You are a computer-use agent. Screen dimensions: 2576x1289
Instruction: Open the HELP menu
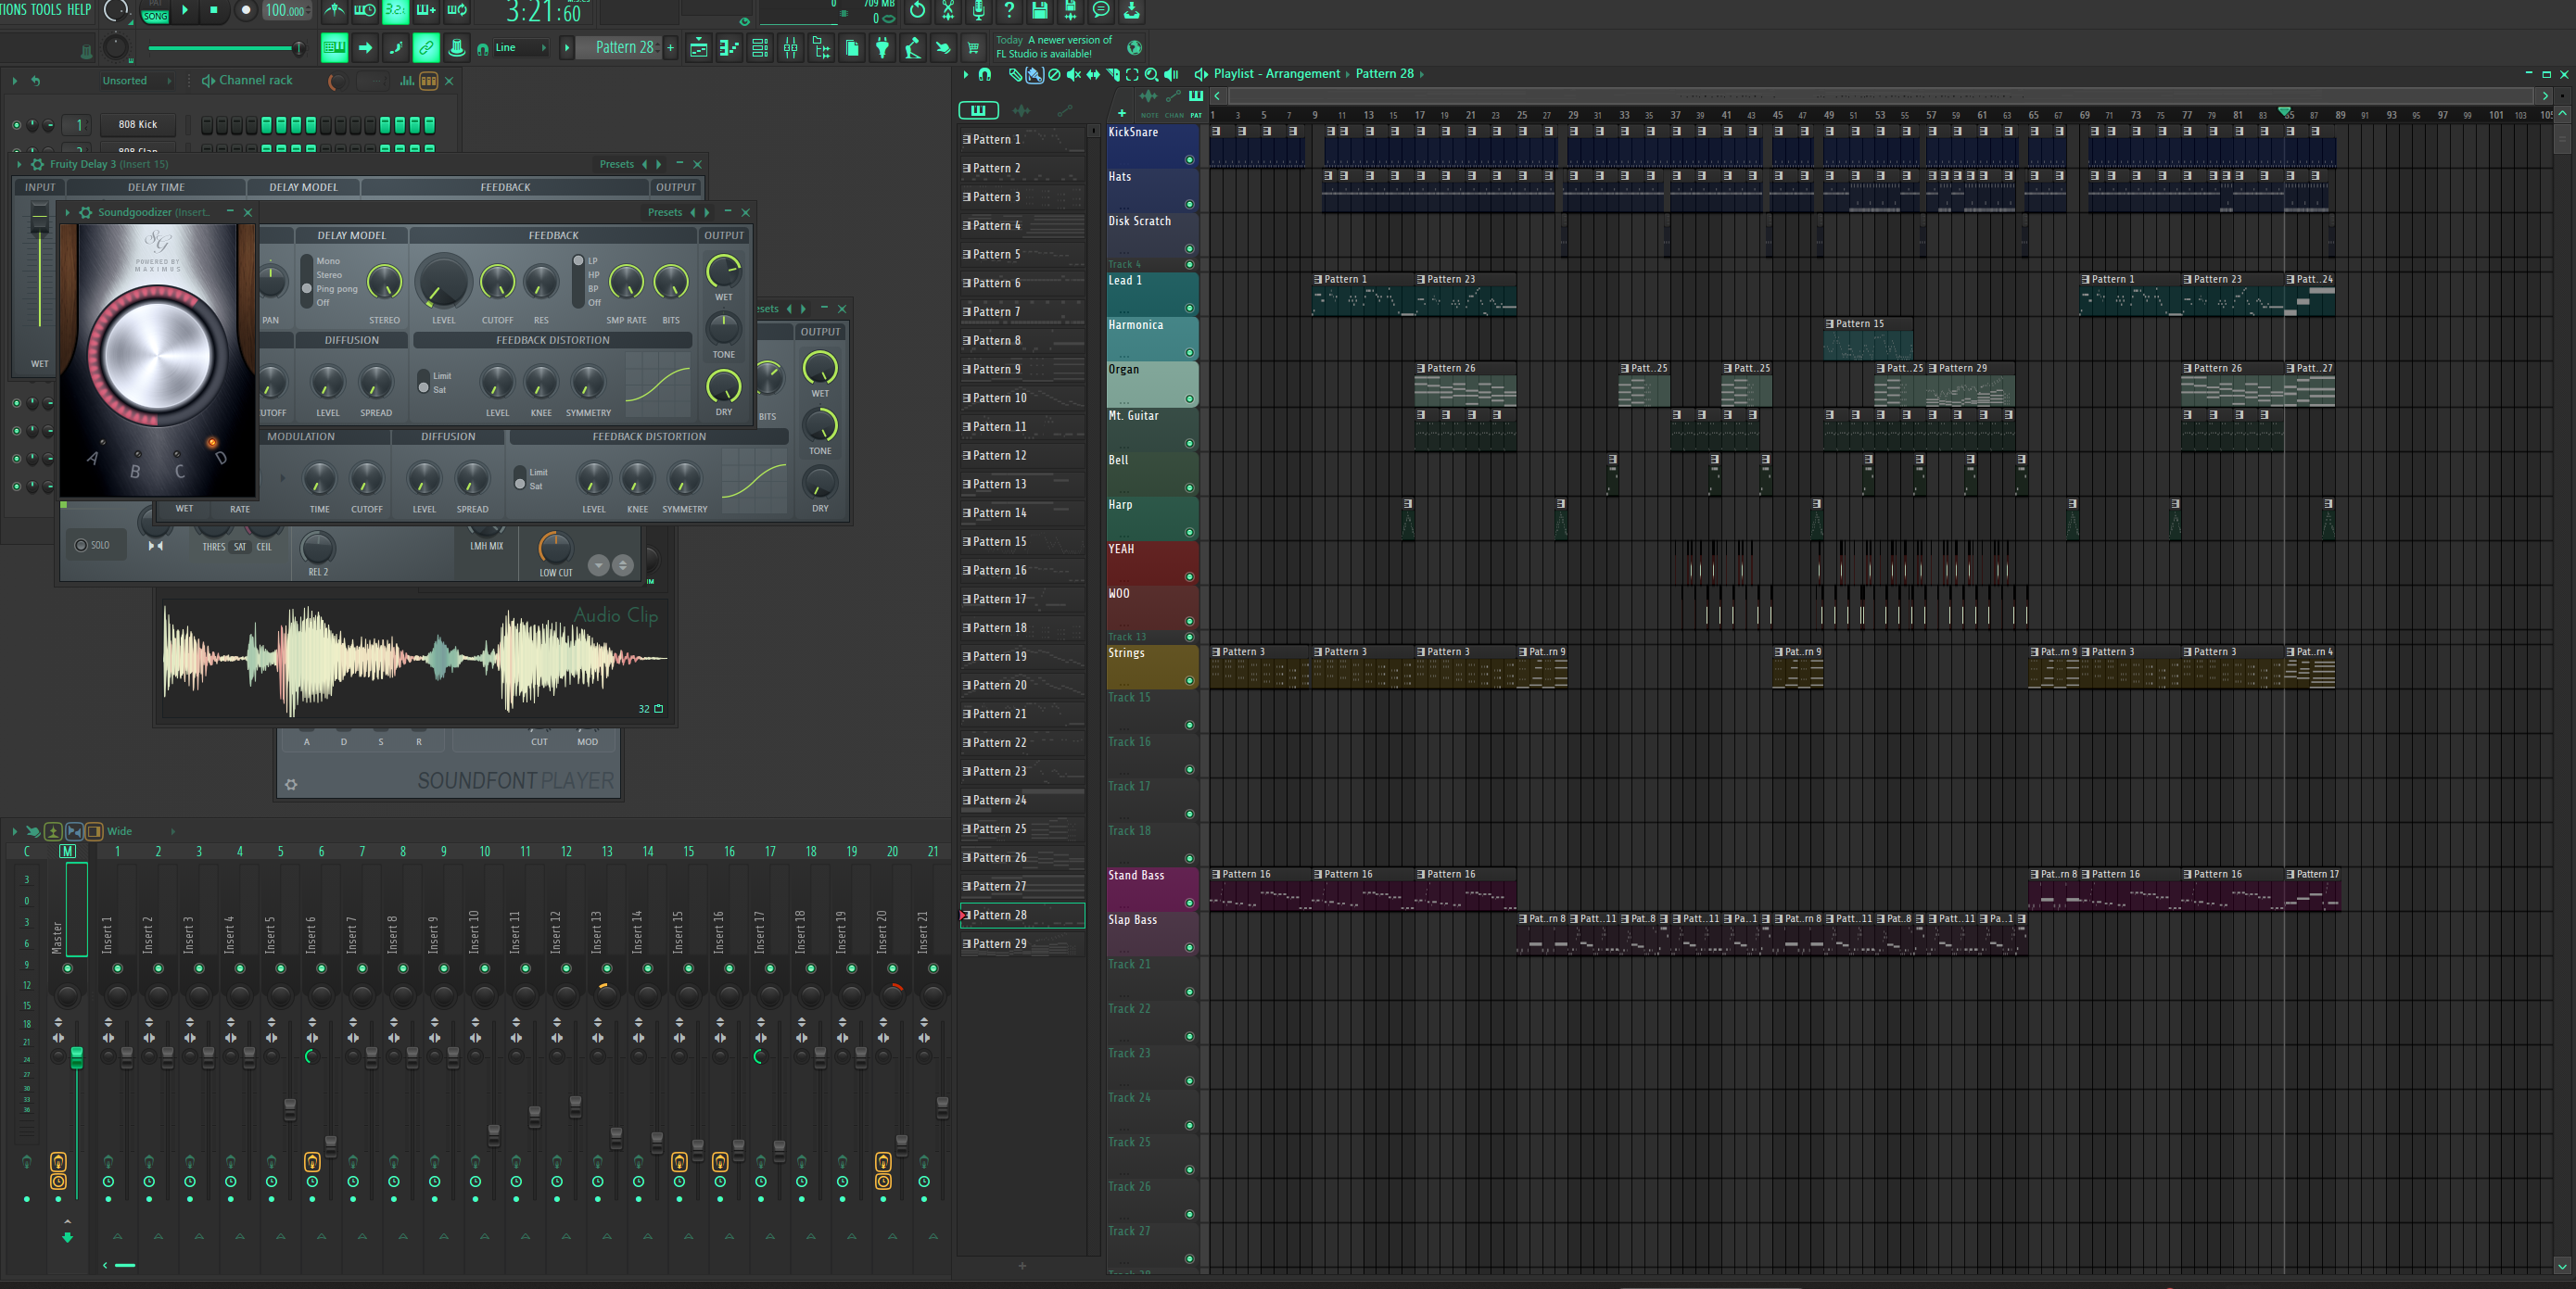(79, 10)
